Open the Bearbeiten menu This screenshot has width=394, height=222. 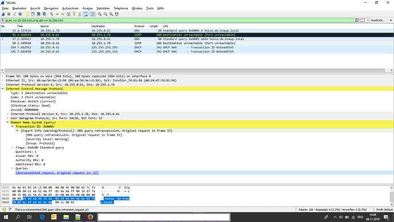tap(19, 9)
